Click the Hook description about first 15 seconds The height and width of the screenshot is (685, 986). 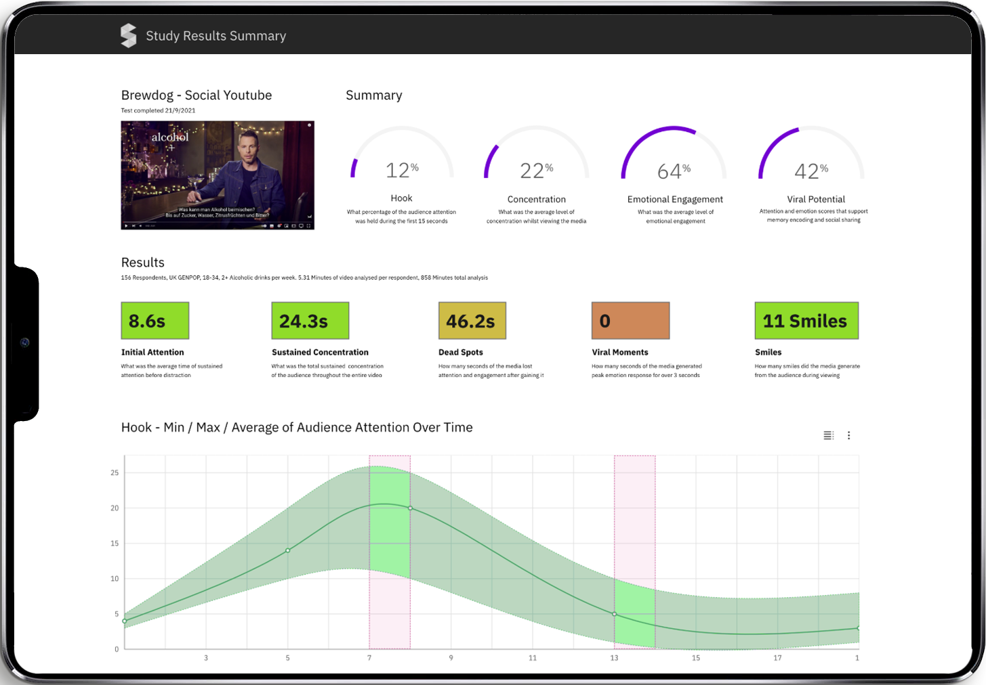401,217
